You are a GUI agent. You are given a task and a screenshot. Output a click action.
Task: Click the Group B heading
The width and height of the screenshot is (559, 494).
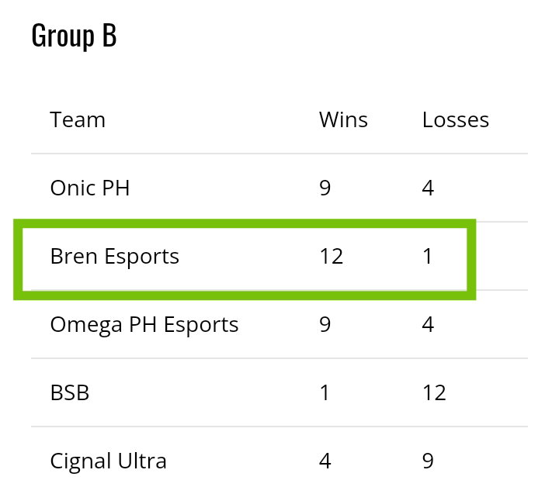(74, 36)
